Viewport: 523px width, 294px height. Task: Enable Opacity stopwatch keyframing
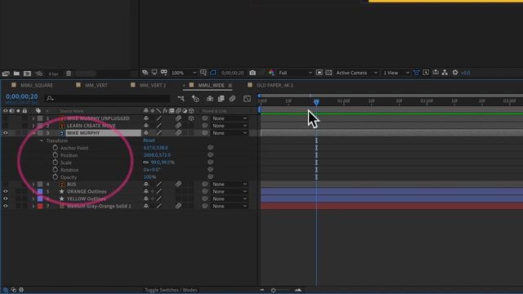tap(56, 177)
